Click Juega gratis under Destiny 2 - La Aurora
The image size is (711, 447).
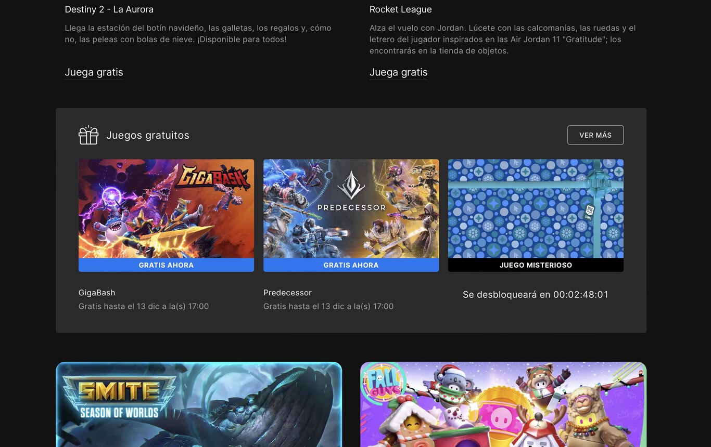coord(94,72)
